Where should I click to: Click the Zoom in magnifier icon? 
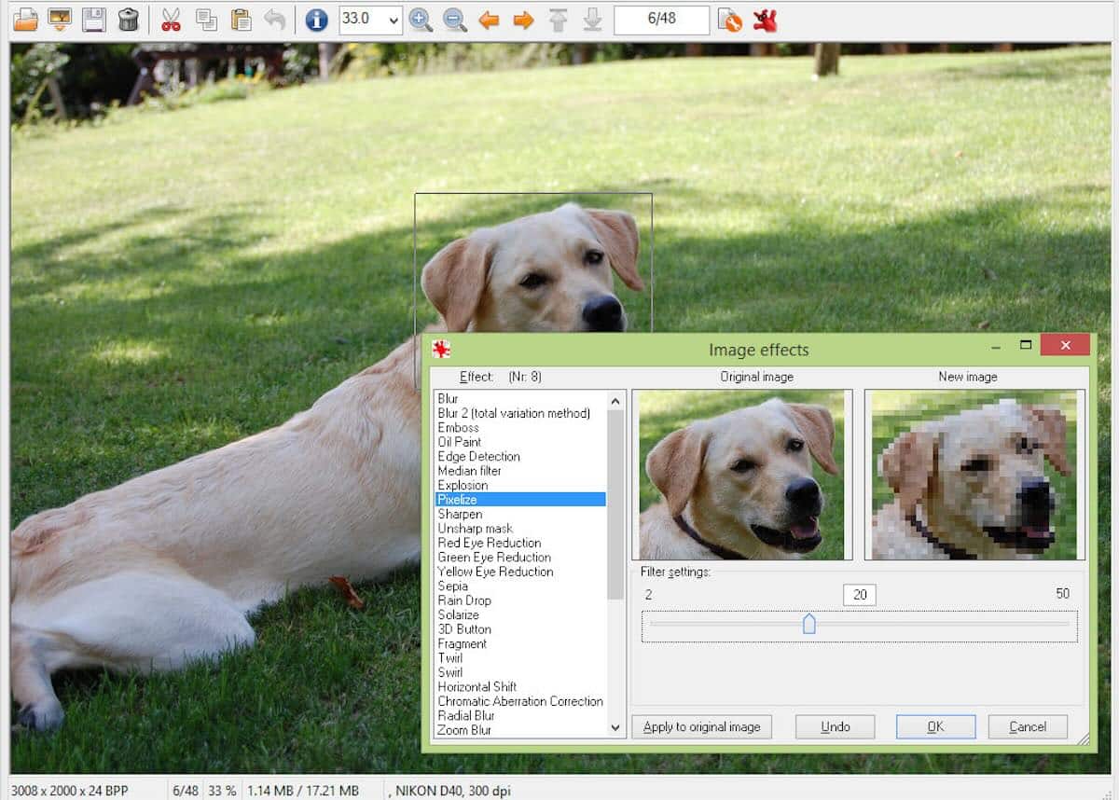421,20
